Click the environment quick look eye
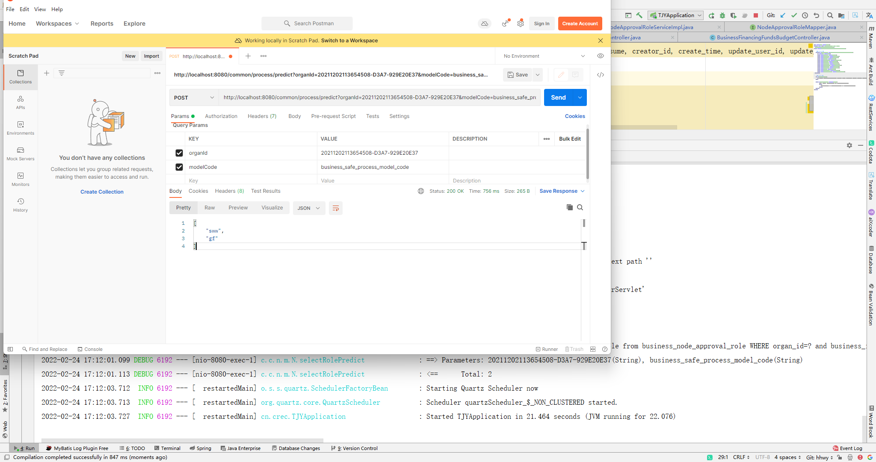 click(601, 56)
